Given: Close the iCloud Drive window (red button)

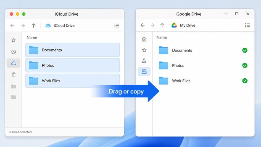Looking at the screenshot, I should coord(11,14).
